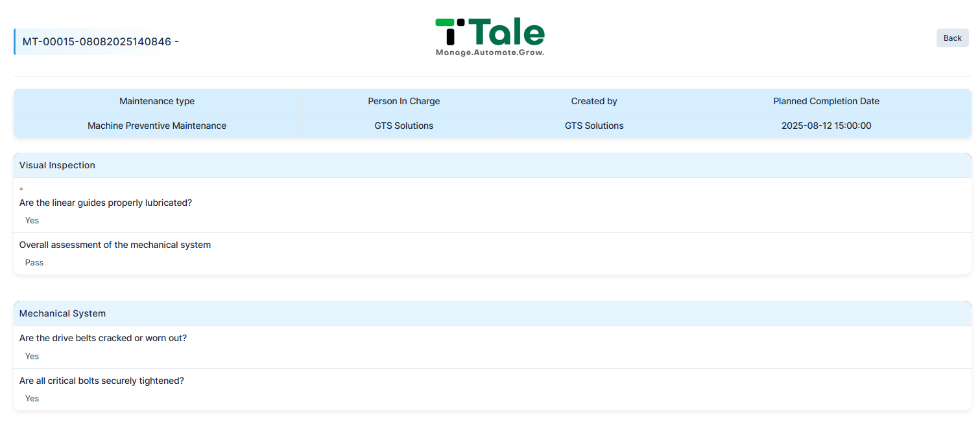Click the Visual Inspection section header
980x424 pixels.
coord(492,165)
